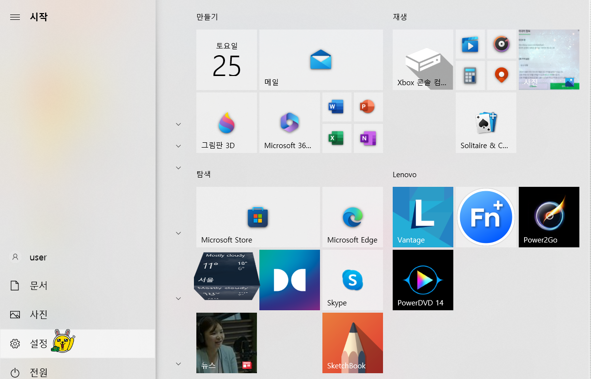Launch OneNote from the small tile
The image size is (591, 379).
click(x=368, y=138)
